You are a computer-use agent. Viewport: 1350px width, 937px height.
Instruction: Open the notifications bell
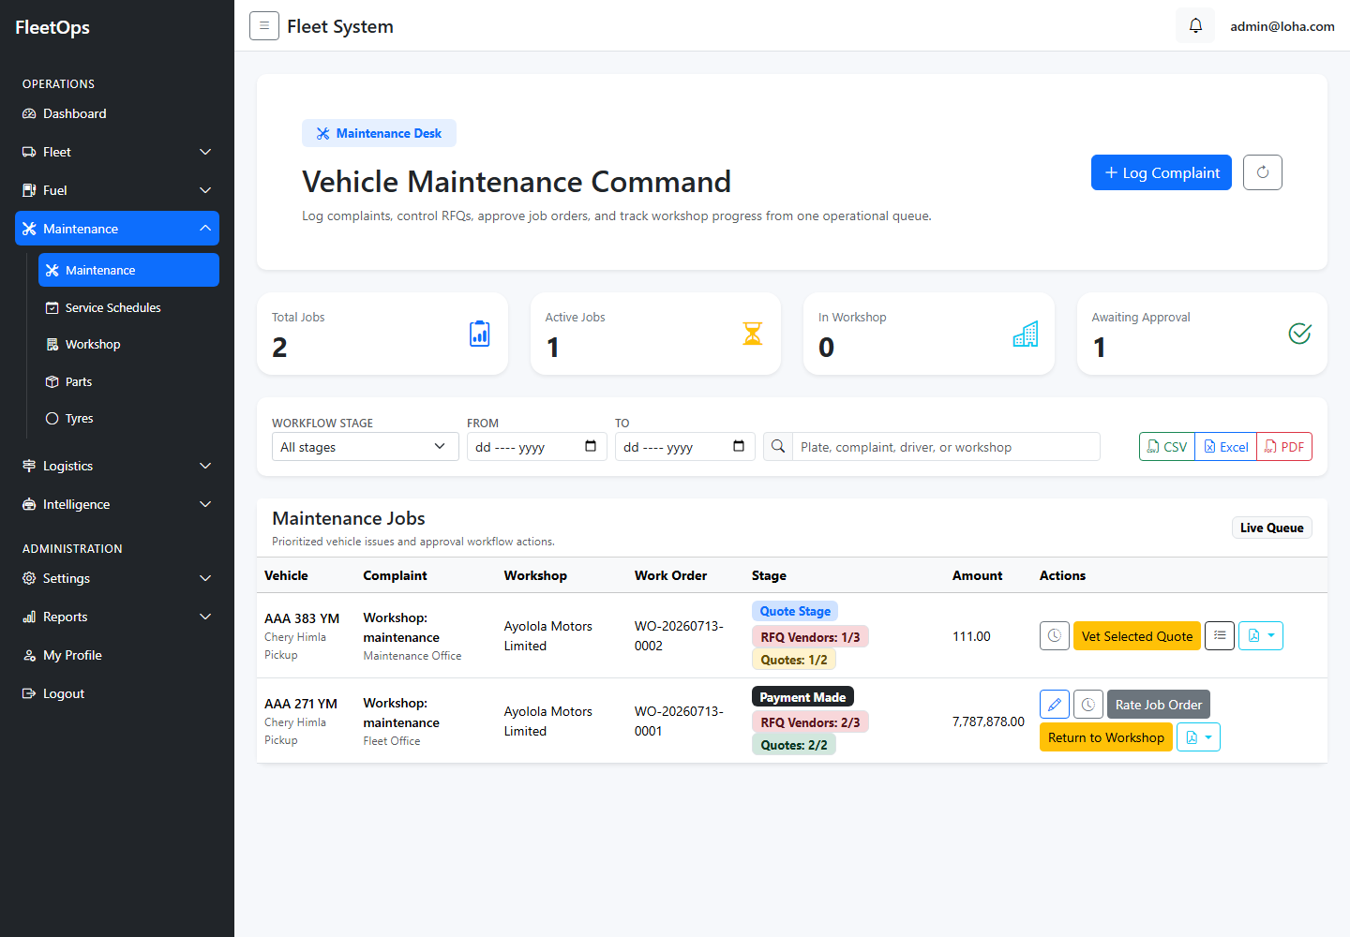tap(1195, 25)
